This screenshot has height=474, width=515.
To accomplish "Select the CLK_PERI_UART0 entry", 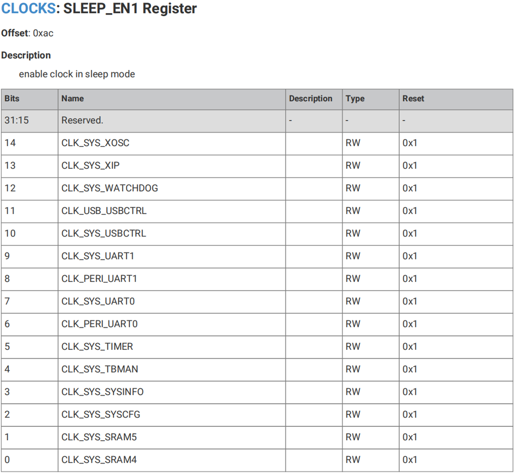I will tap(100, 324).
